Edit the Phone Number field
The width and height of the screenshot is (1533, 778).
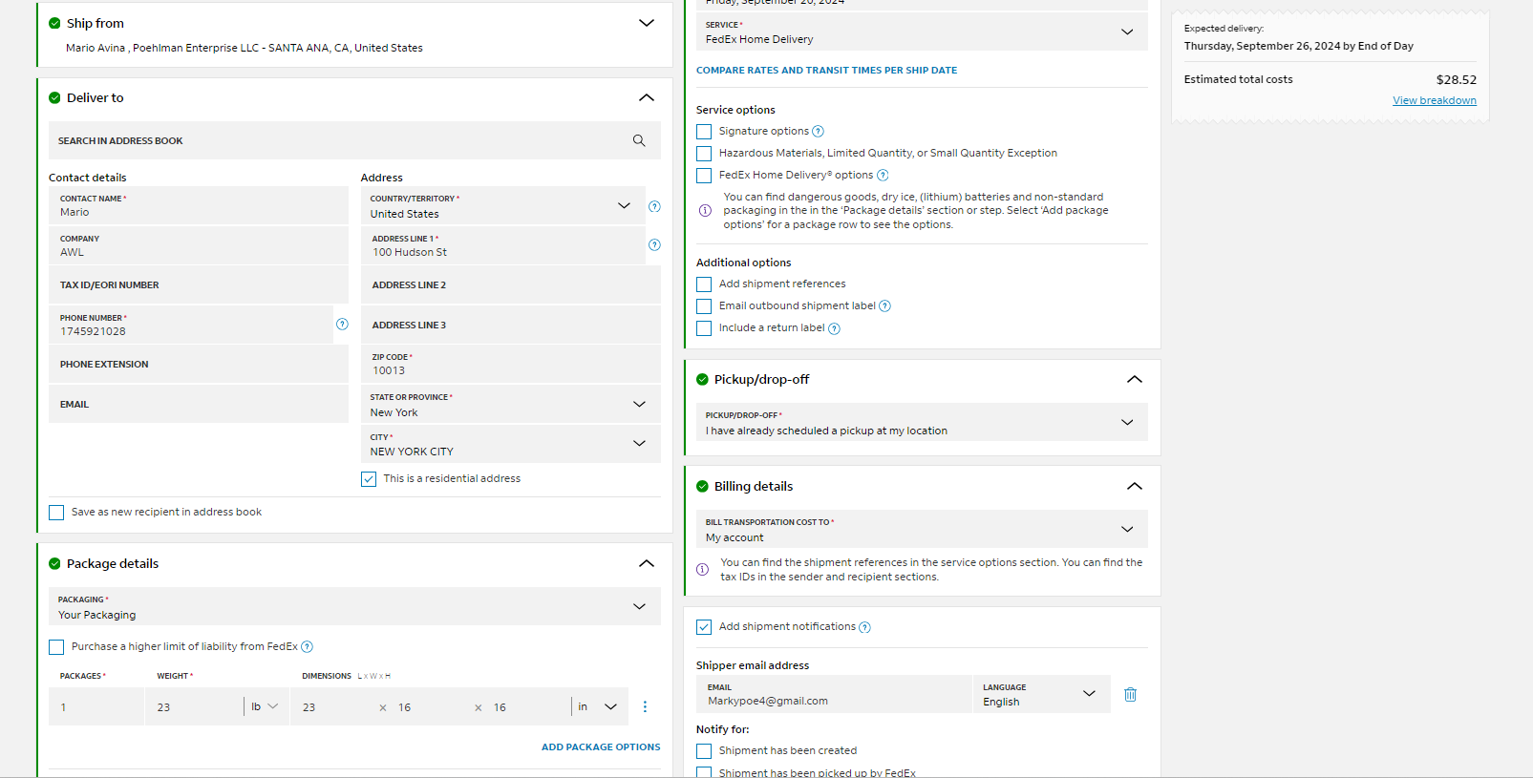tap(191, 325)
